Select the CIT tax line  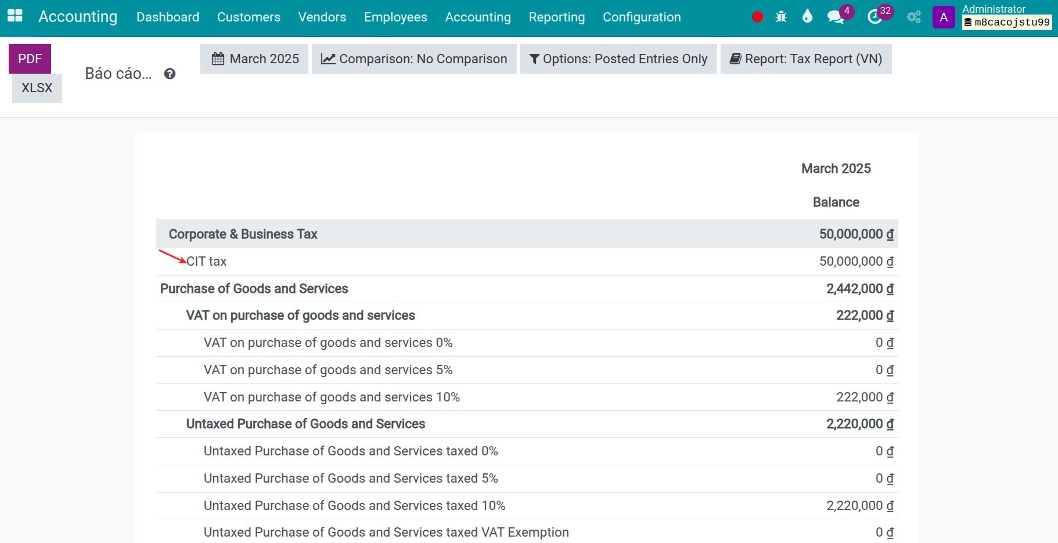click(206, 261)
